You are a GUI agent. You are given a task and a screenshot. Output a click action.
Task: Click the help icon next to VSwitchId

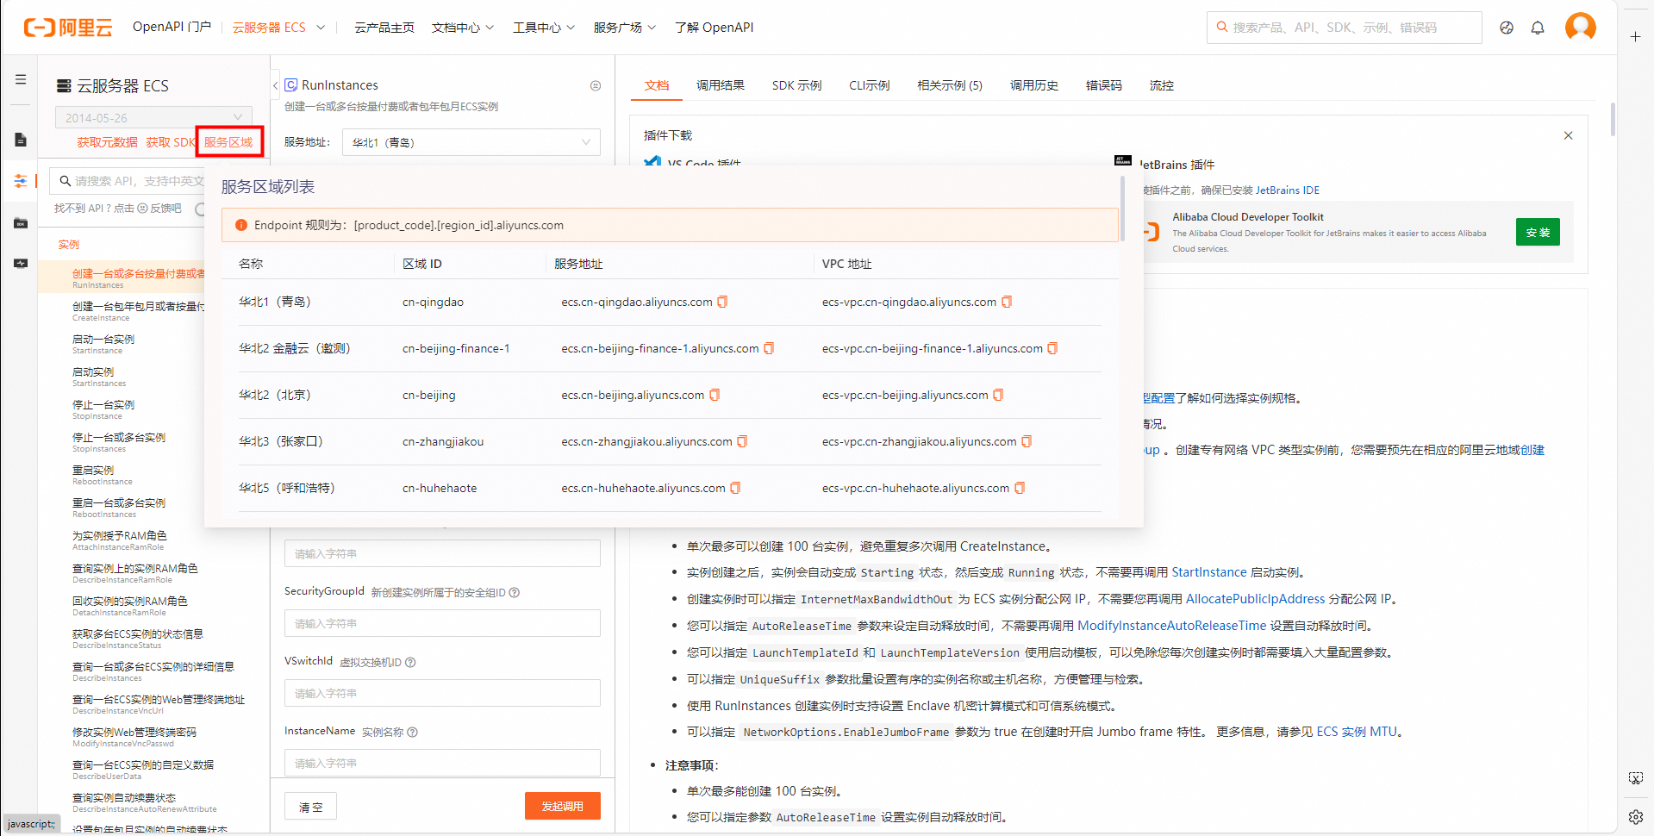410,662
